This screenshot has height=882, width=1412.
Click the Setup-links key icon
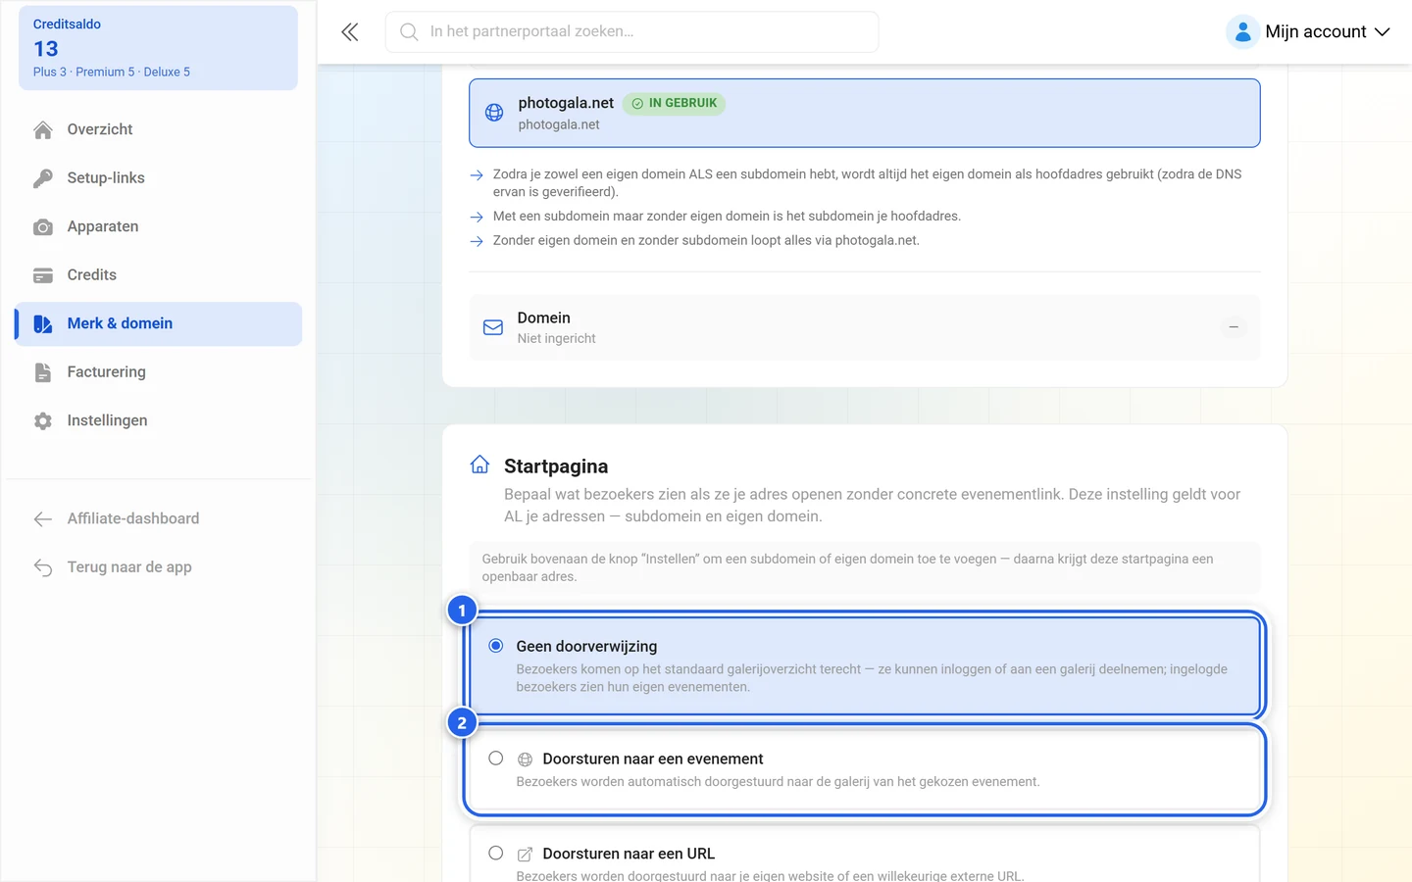point(43,178)
